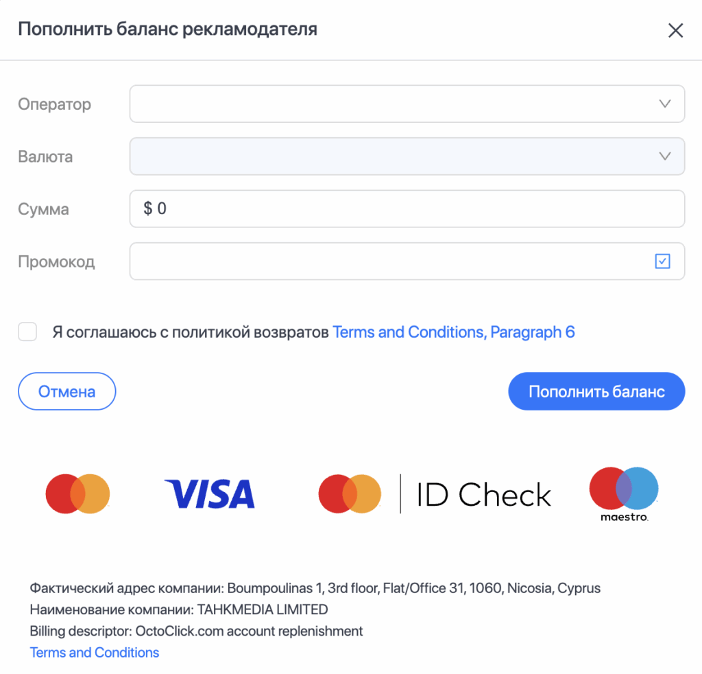Click the Mastercard logo icon
Screen dimensions: 702x674
(x=77, y=493)
